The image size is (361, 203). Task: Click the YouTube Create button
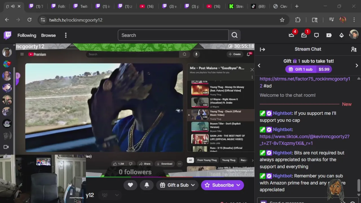coord(235,54)
